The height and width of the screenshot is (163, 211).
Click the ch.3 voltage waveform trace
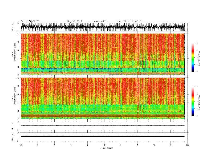[103, 126]
